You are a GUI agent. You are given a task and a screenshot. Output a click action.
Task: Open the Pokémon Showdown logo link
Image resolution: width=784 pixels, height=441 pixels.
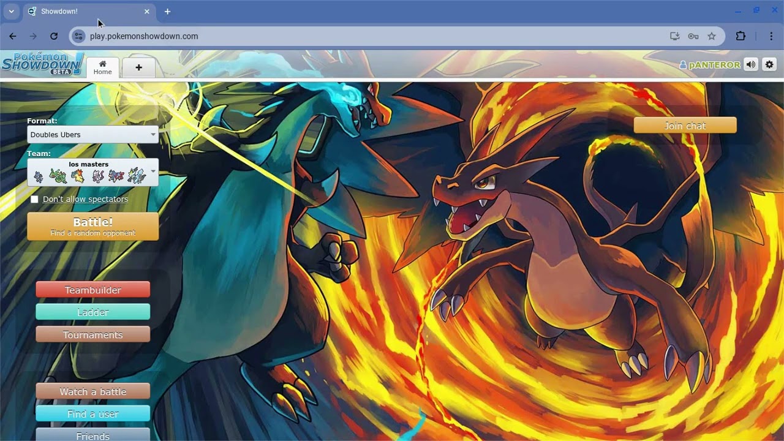click(x=42, y=64)
